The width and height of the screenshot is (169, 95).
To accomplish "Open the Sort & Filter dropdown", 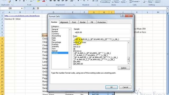I will click(151, 1).
